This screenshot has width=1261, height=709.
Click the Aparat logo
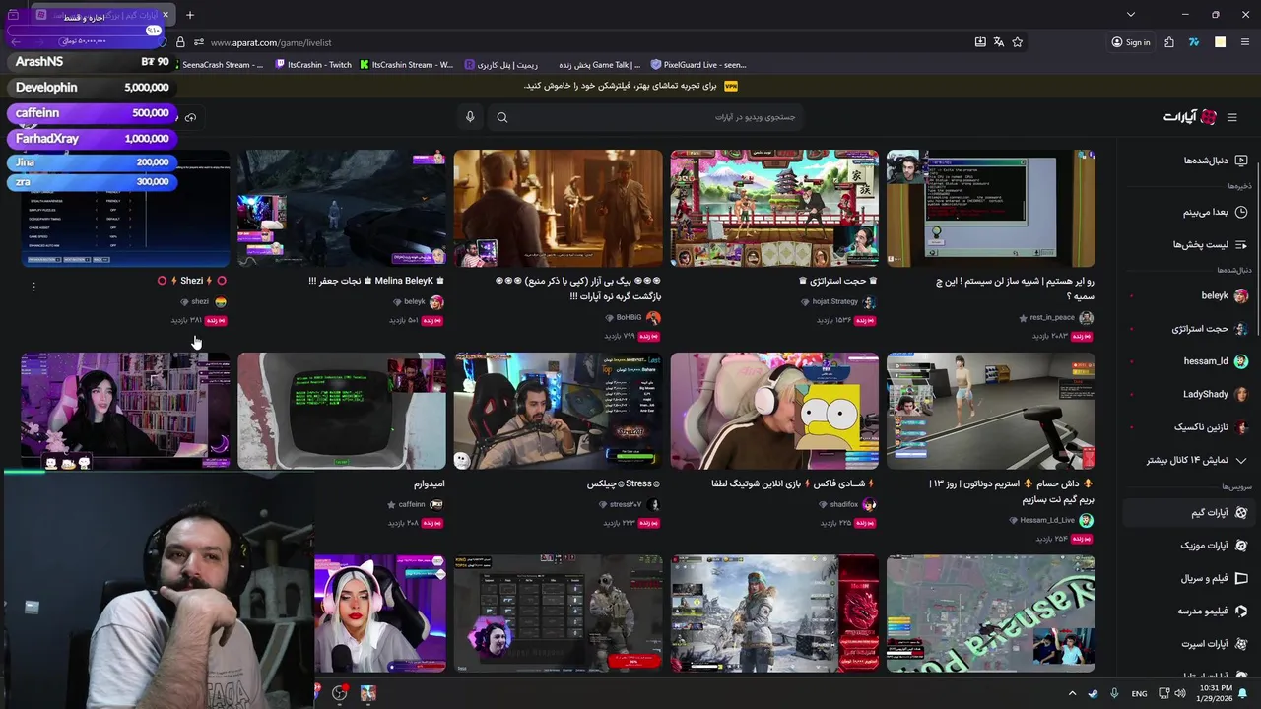(1190, 117)
